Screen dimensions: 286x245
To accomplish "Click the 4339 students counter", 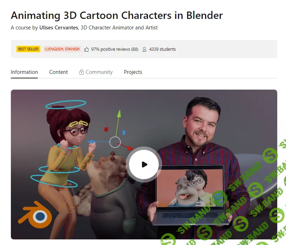I will click(x=162, y=49).
